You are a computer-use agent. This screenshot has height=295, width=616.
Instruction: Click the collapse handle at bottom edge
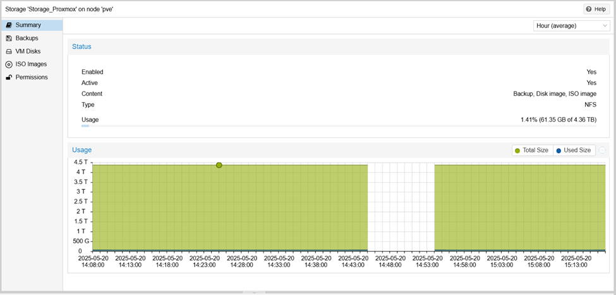coord(254,293)
